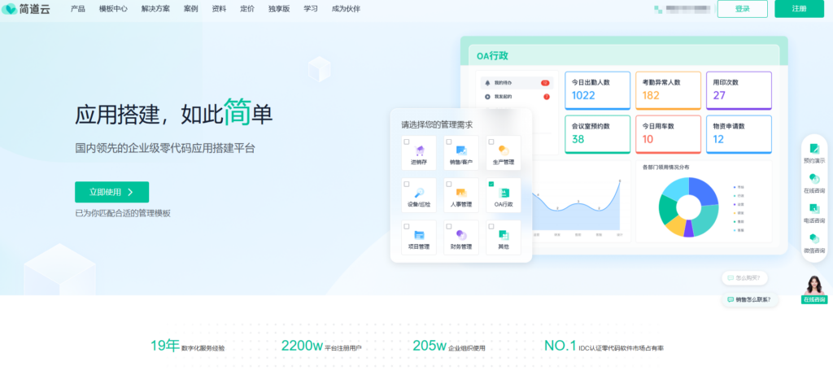The height and width of the screenshot is (379, 833).
Task: Open the 产品 menu in top navigation
Action: [x=78, y=9]
